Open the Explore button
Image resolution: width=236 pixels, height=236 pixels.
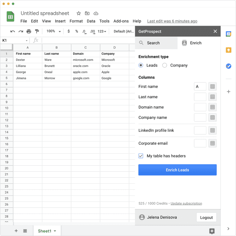tap(212, 231)
